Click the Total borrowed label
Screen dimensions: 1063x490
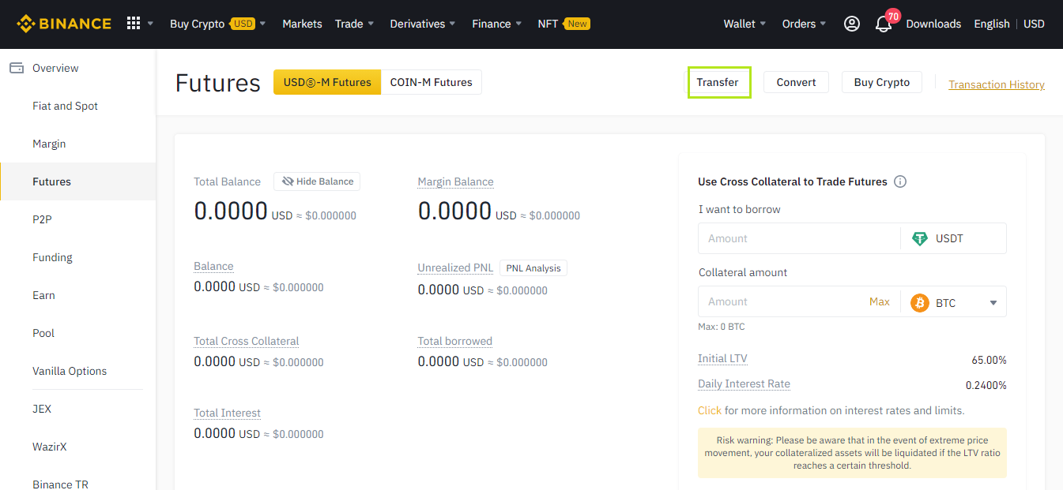[455, 341]
